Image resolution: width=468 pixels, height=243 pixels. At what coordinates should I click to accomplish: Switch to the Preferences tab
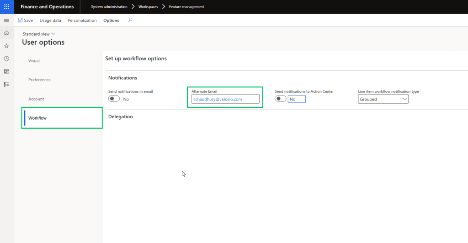pos(39,80)
